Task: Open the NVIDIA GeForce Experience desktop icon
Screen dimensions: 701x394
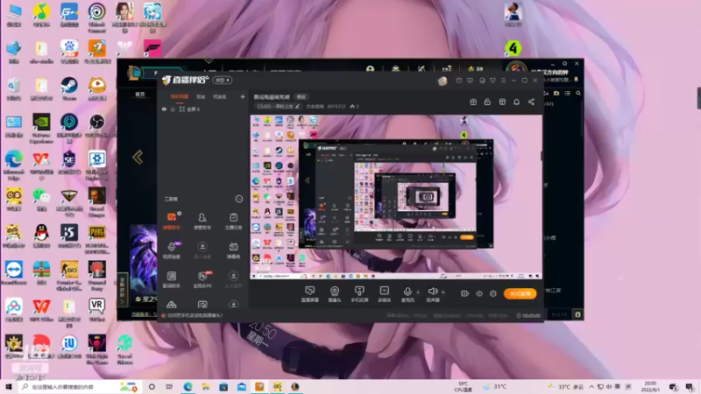Action: click(41, 128)
